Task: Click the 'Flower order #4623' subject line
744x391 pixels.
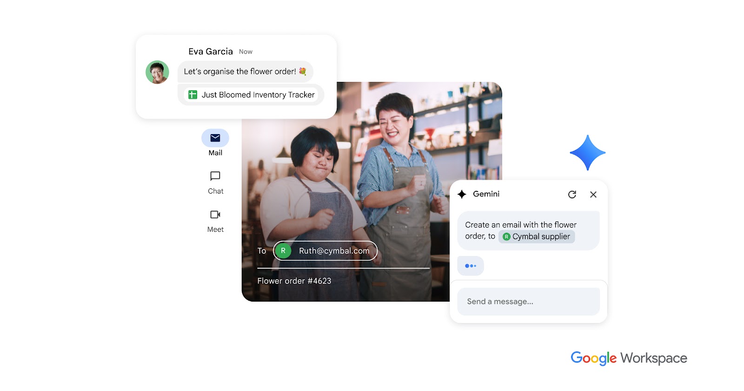Action: (x=294, y=281)
